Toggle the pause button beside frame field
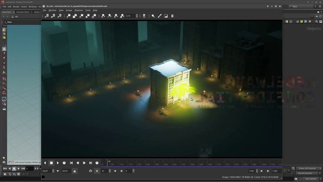This screenshot has height=182, width=323. coord(97,171)
